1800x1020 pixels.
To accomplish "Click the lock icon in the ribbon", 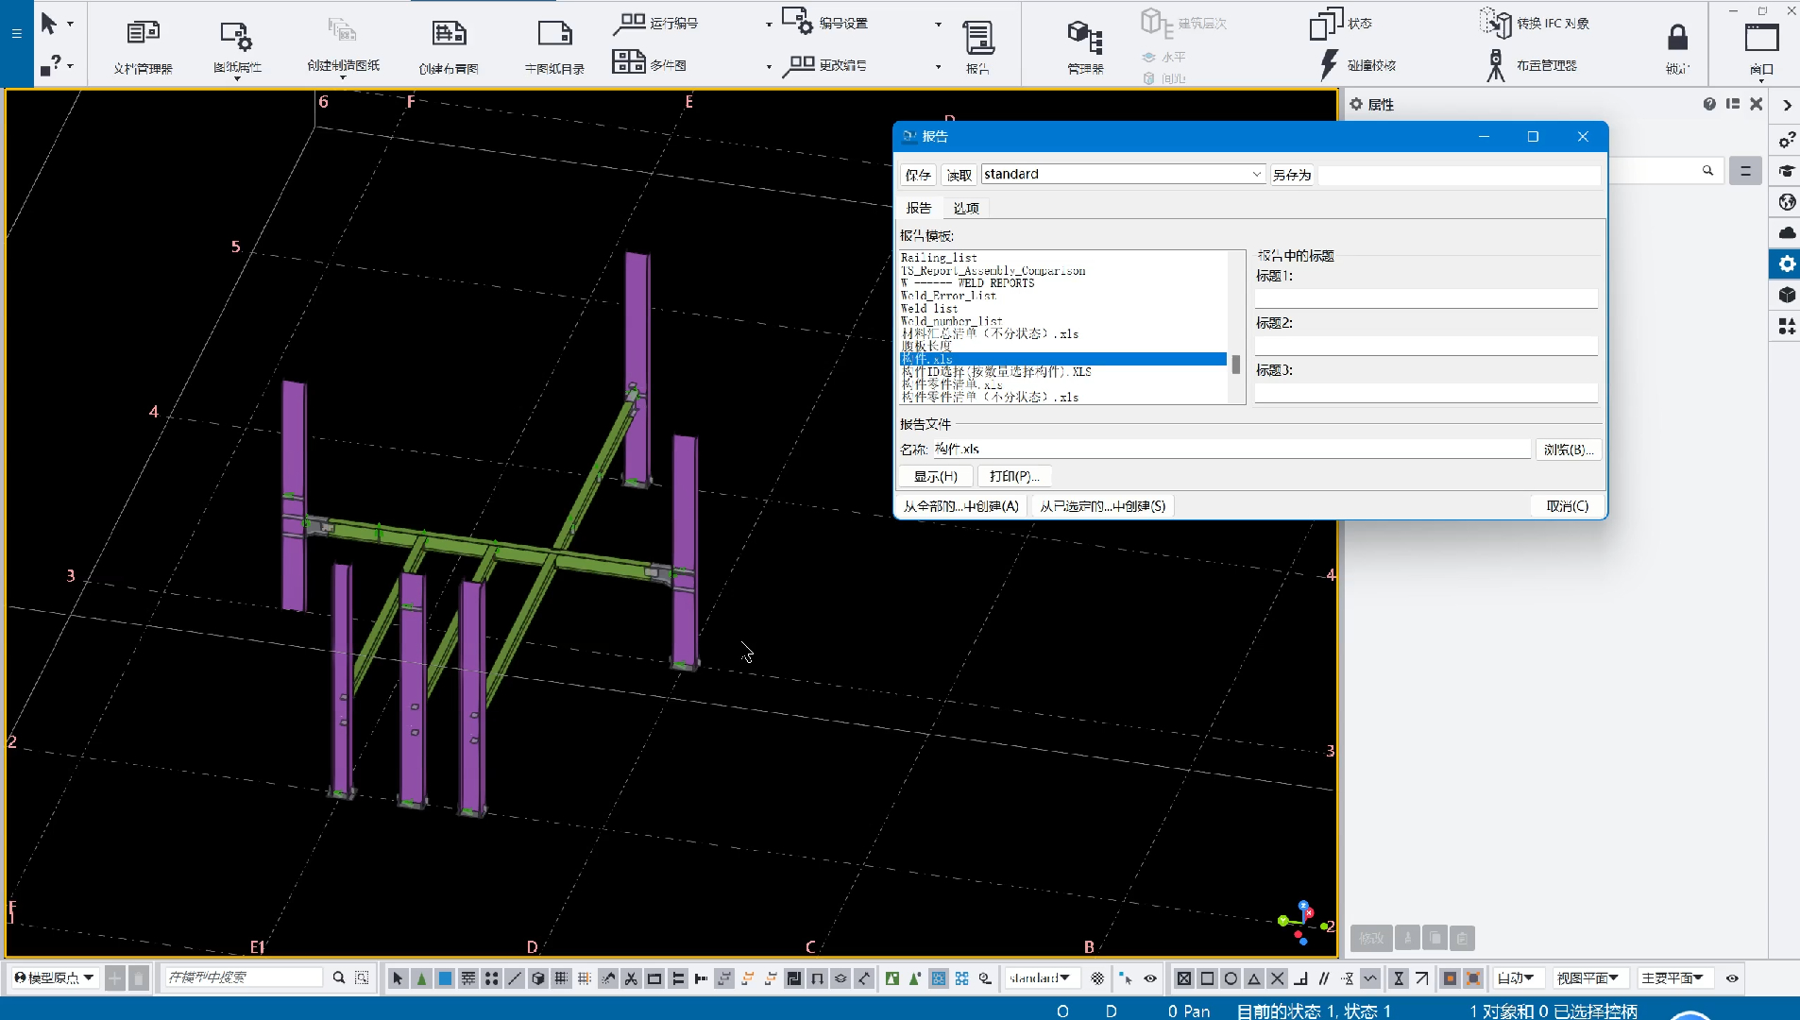I will pyautogui.click(x=1677, y=38).
